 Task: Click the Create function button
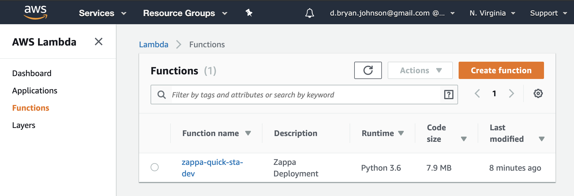tap(501, 70)
